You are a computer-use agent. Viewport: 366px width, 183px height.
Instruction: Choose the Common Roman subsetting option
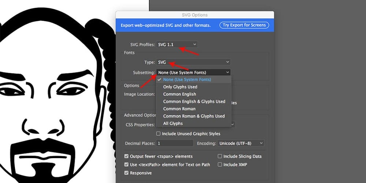click(194, 109)
